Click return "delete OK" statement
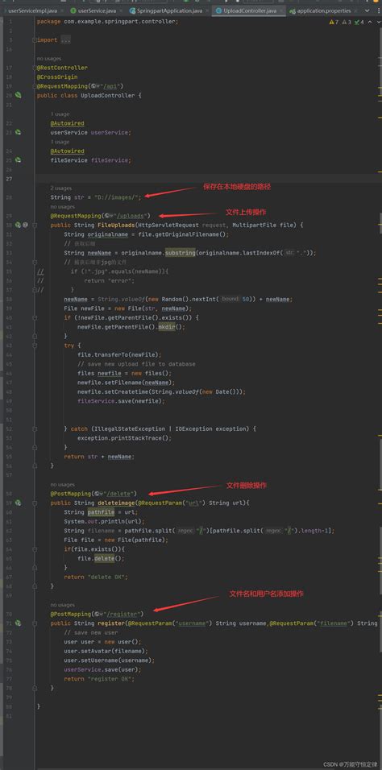The image size is (382, 770). pos(96,577)
